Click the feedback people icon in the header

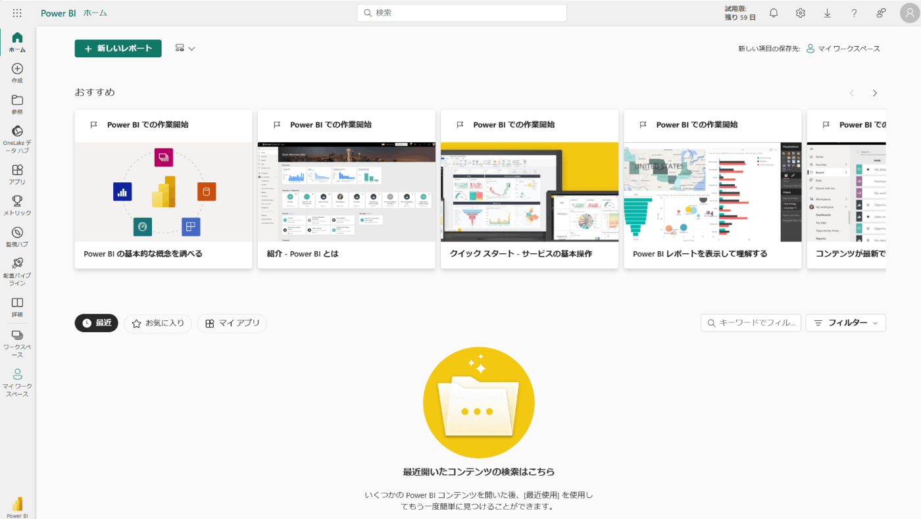click(881, 13)
